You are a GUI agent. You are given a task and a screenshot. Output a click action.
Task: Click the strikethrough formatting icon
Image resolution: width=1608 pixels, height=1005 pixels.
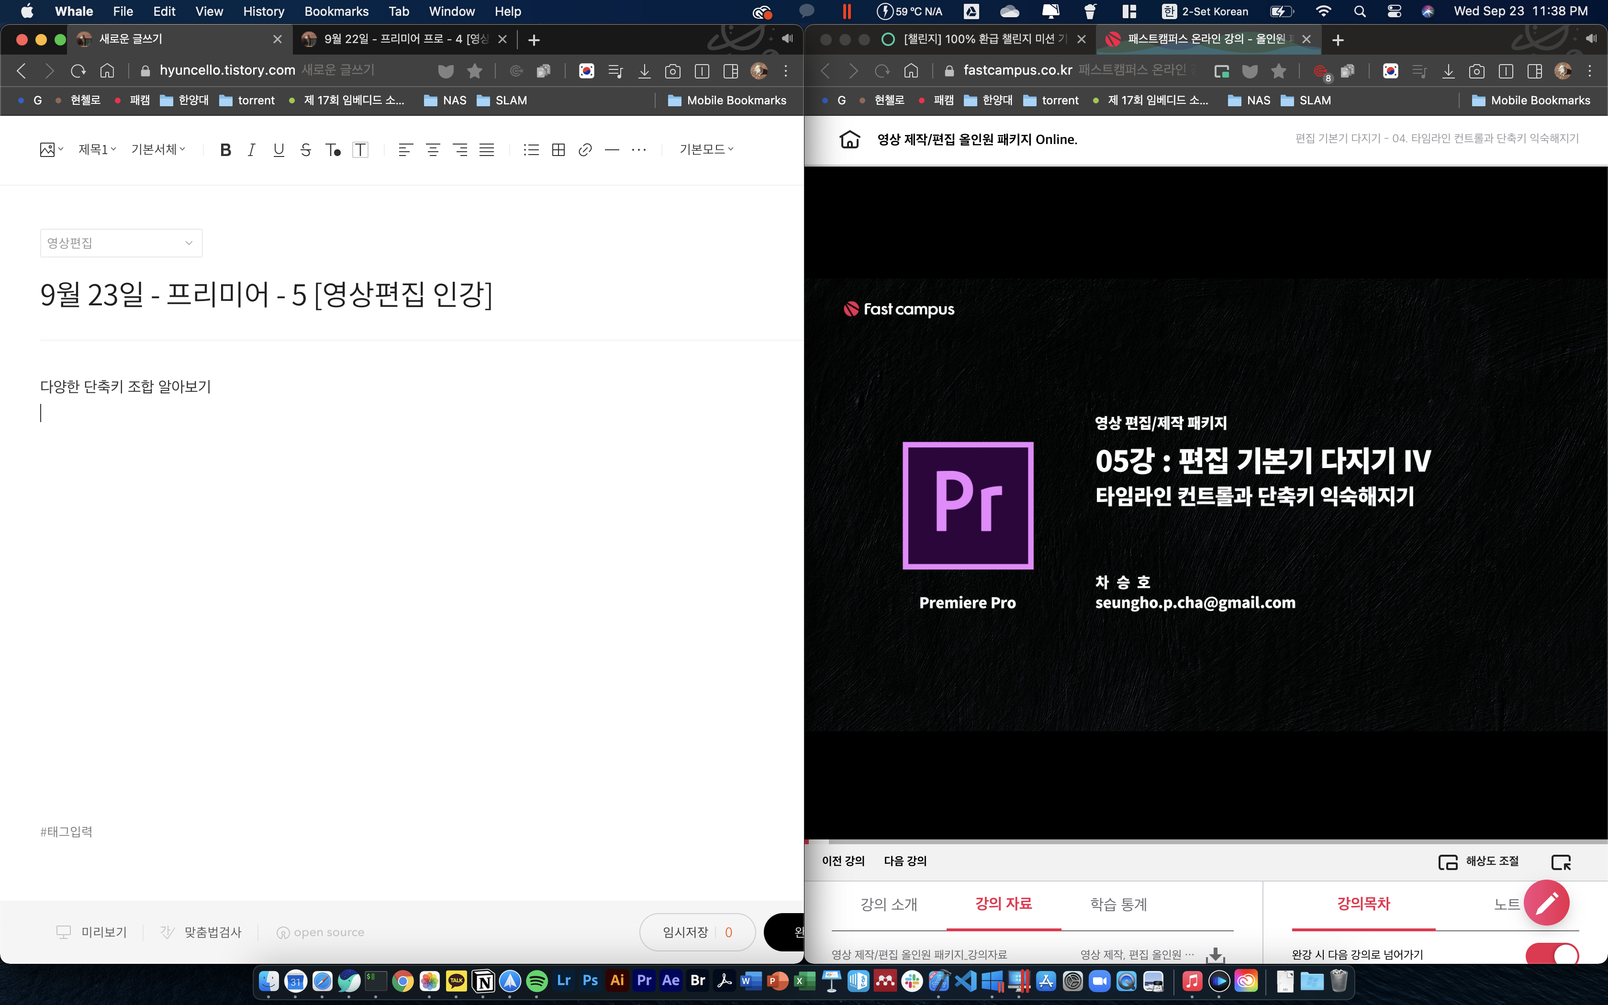pyautogui.click(x=306, y=150)
